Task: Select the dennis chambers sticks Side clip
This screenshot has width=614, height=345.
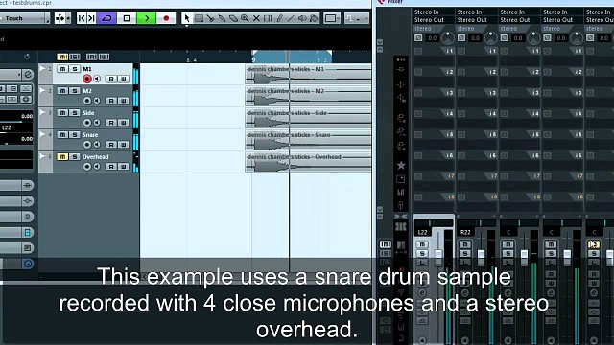Action: [309, 118]
